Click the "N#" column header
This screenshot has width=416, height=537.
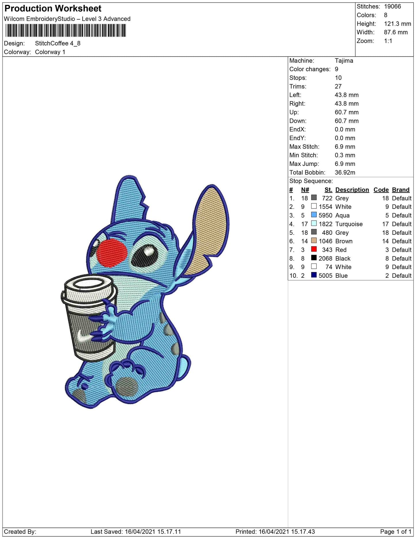click(305, 190)
